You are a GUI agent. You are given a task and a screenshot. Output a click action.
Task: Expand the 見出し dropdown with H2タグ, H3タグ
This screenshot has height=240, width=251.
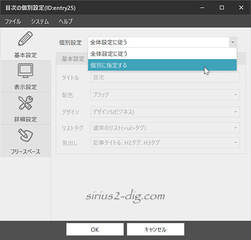[165, 142]
